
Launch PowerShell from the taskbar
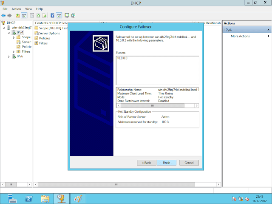(x=28, y=198)
